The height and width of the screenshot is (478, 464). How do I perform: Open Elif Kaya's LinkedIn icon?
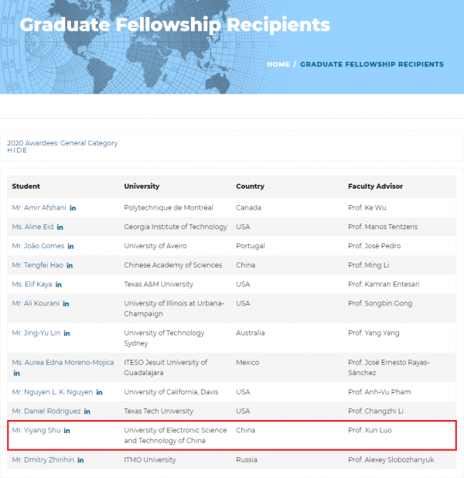pos(59,285)
